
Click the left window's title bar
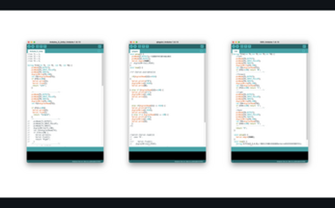point(65,42)
